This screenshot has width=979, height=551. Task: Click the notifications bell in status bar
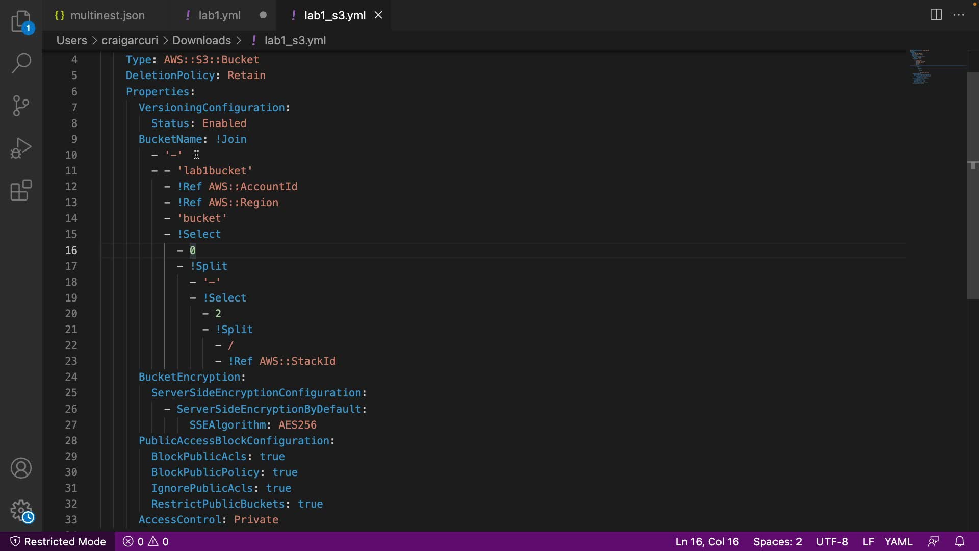[959, 541]
